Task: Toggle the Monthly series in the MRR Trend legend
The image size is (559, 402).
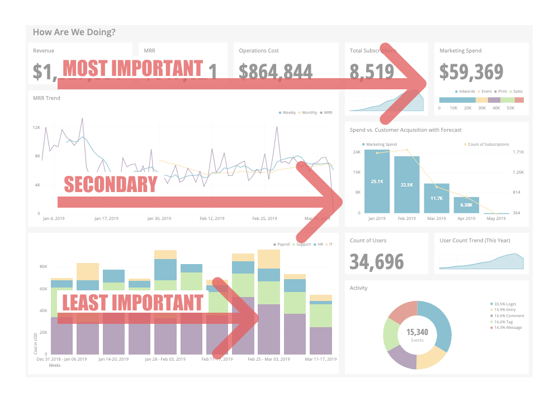Action: (307, 113)
